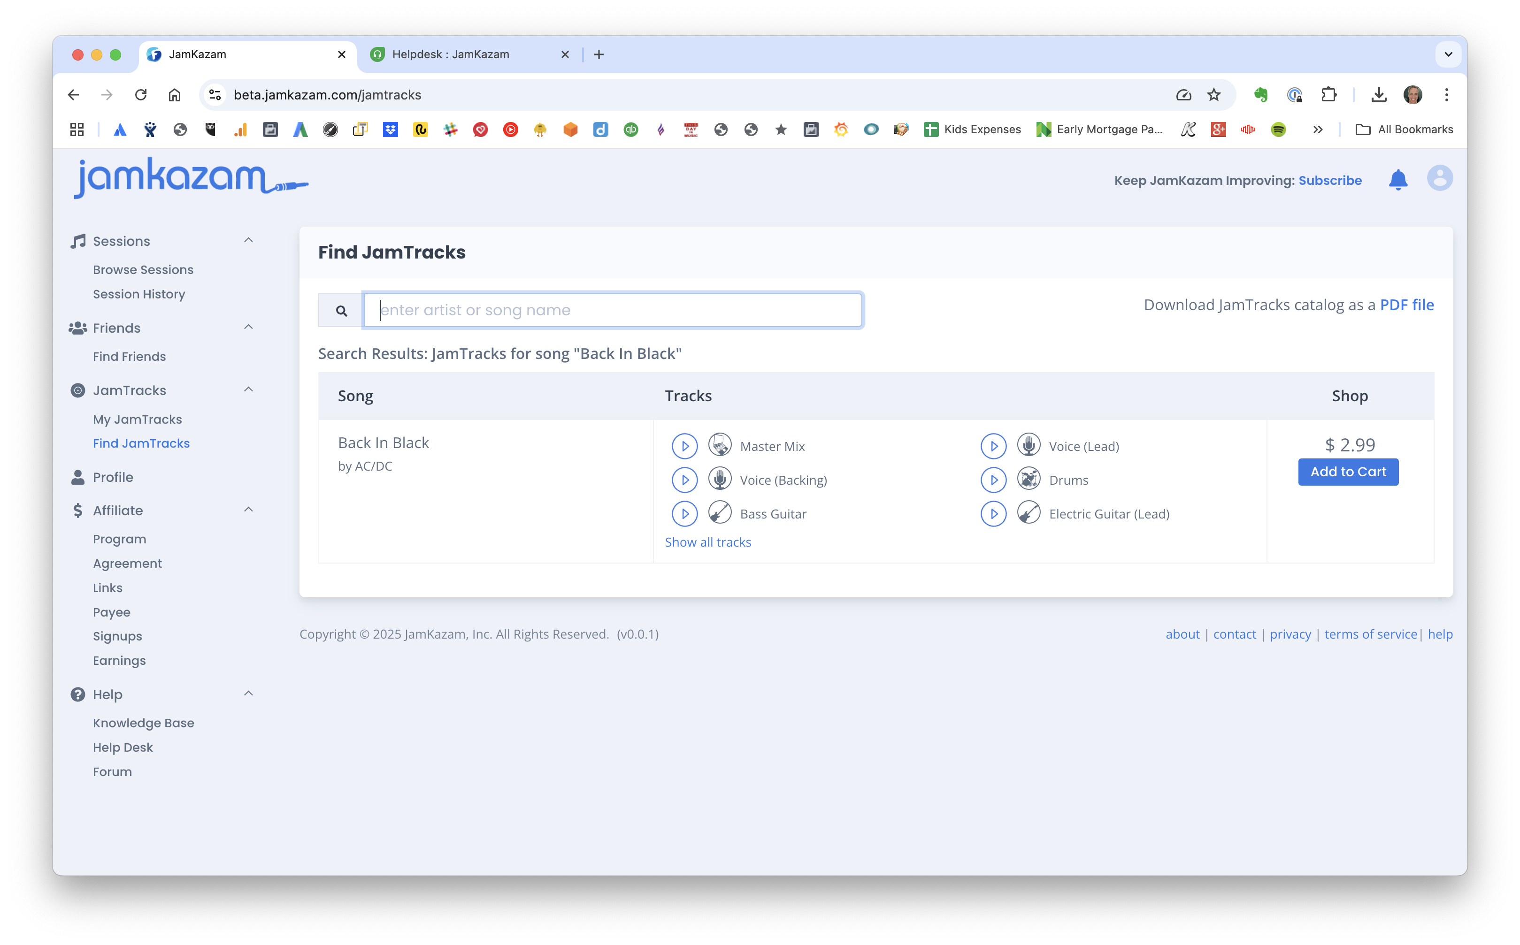The height and width of the screenshot is (945, 1520).
Task: Show all tracks for Back In Black
Action: coord(708,542)
